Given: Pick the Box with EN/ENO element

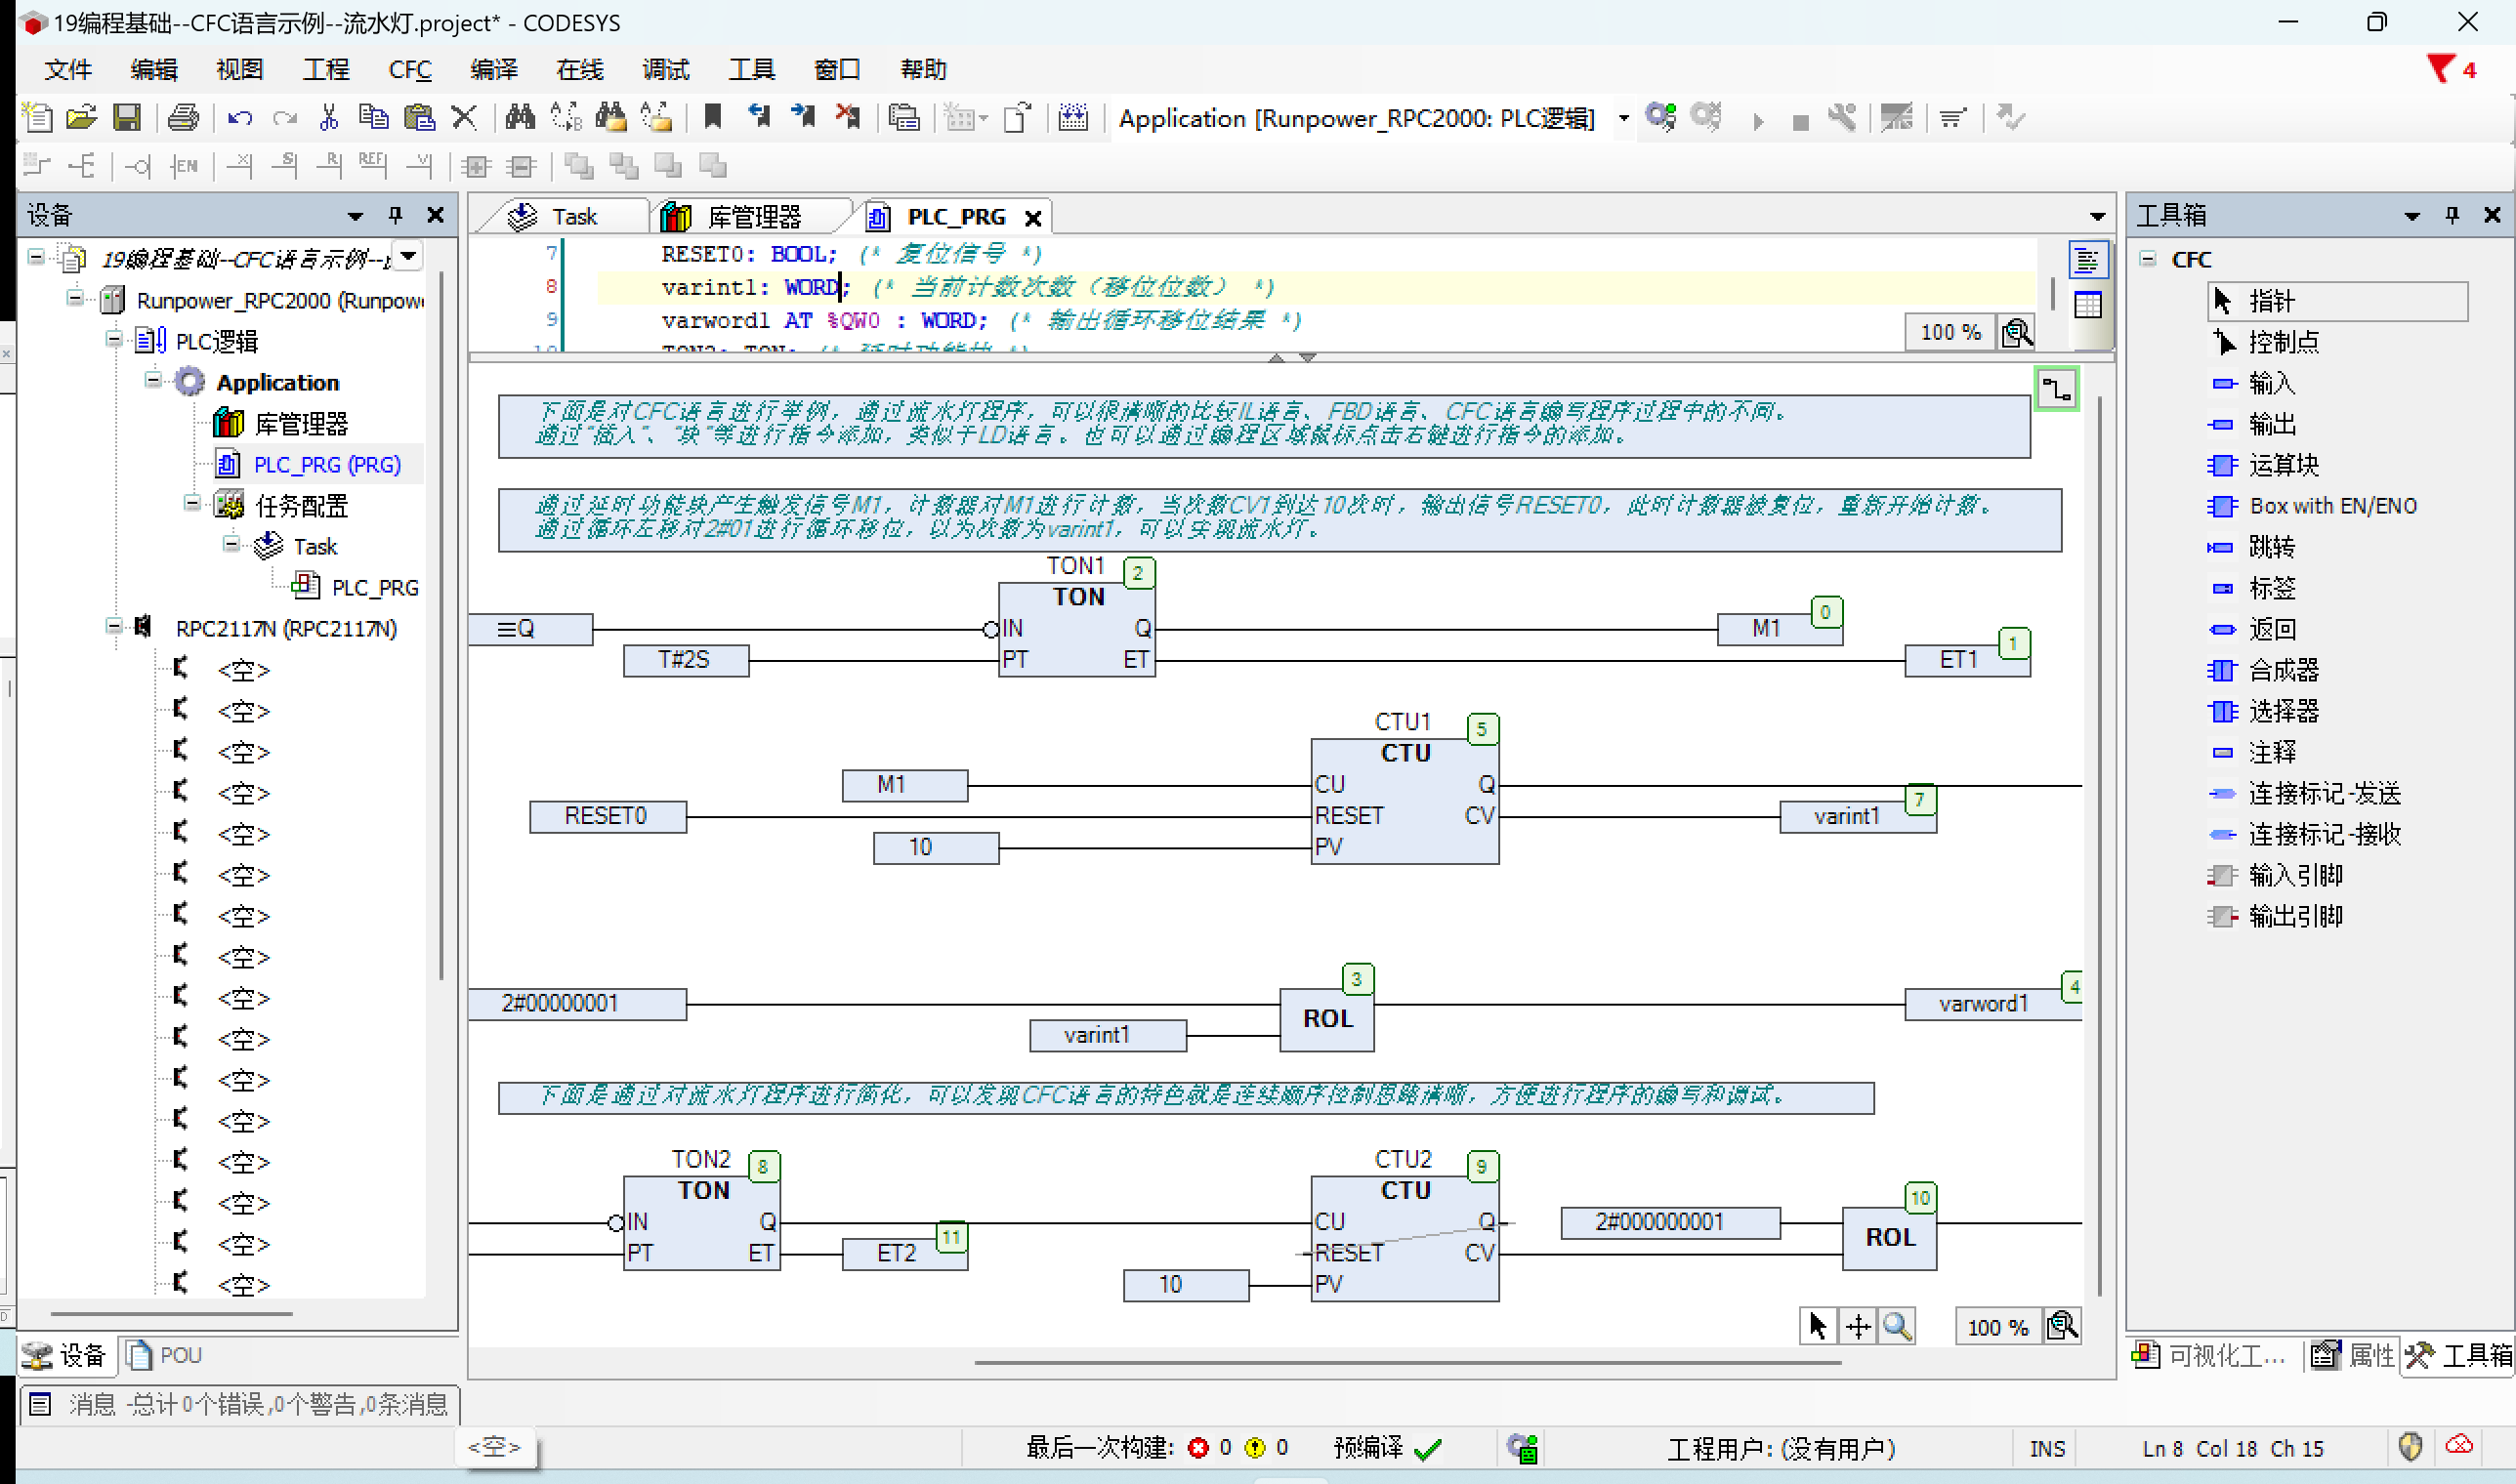Looking at the screenshot, I should click(x=2313, y=506).
